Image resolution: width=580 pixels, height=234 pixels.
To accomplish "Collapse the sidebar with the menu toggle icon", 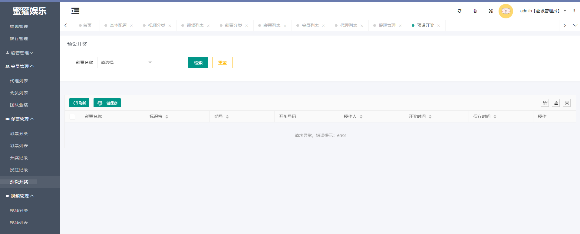I will [75, 11].
